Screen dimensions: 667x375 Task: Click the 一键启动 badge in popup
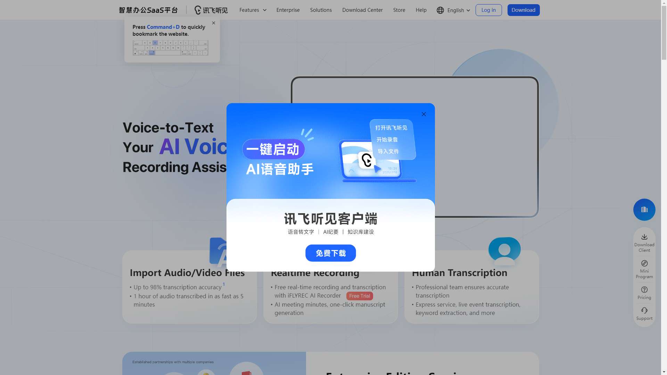tap(273, 149)
